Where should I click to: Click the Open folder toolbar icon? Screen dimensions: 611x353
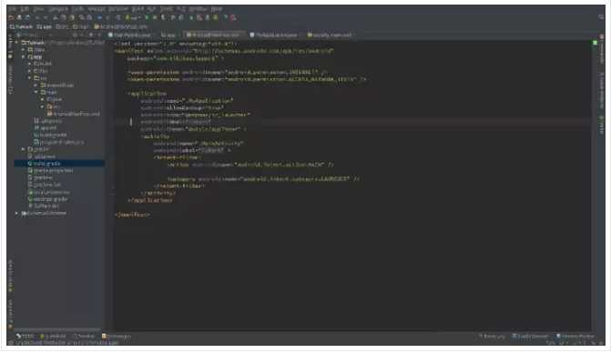pos(12,17)
